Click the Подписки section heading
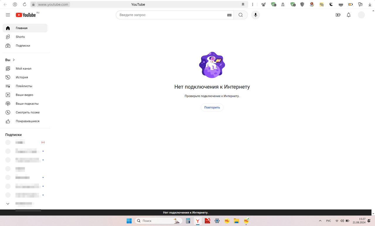This screenshot has height=226, width=375. (x=13, y=135)
